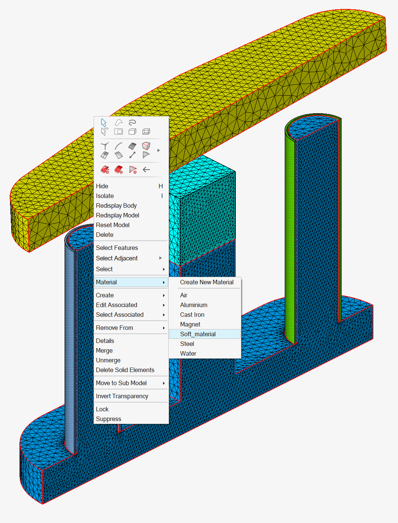
Task: Click the surface with diagonal split icon
Action: point(119,155)
